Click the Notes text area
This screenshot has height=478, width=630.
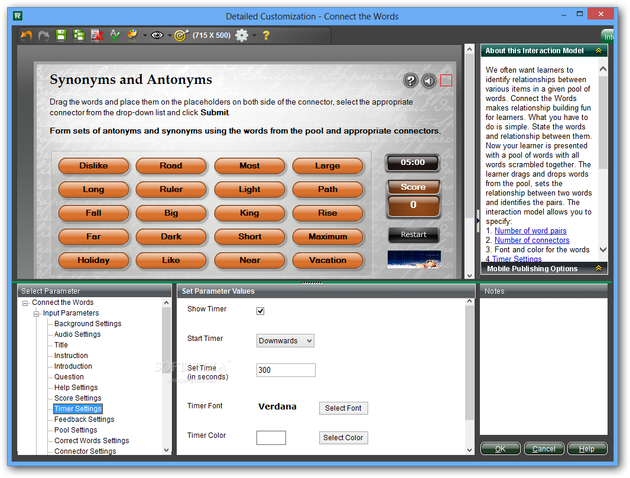tap(544, 366)
